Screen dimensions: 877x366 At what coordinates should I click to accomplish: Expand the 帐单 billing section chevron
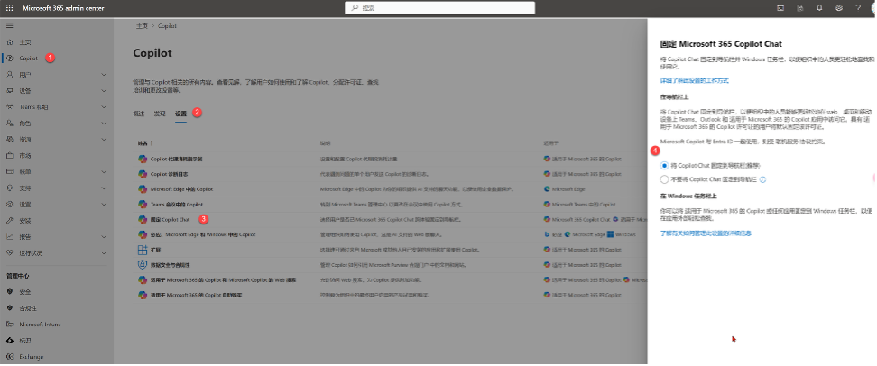pyautogui.click(x=104, y=171)
